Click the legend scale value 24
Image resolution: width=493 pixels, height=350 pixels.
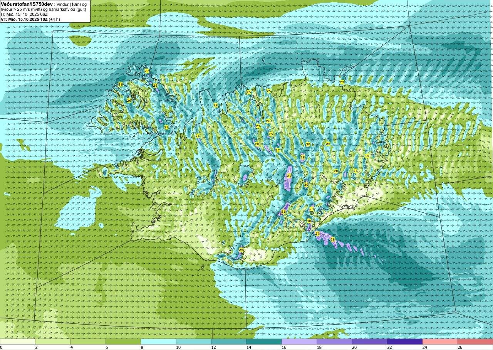[x=424, y=347]
